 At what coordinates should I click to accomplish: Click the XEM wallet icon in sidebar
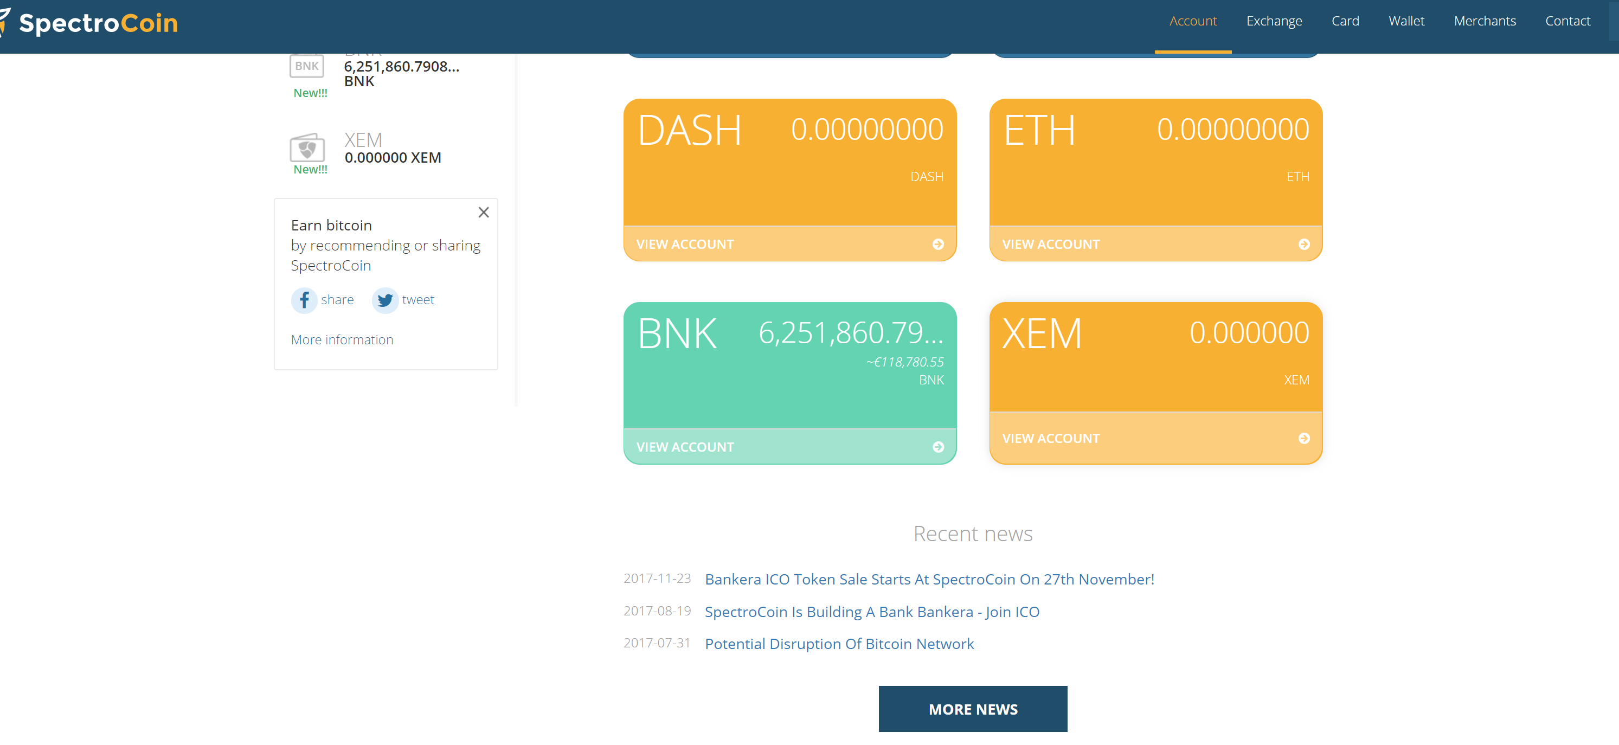pyautogui.click(x=307, y=149)
